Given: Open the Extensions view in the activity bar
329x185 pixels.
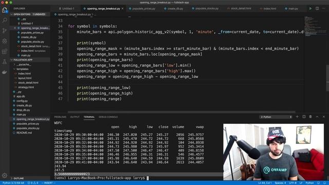Looking at the screenshot, I should [5, 51].
